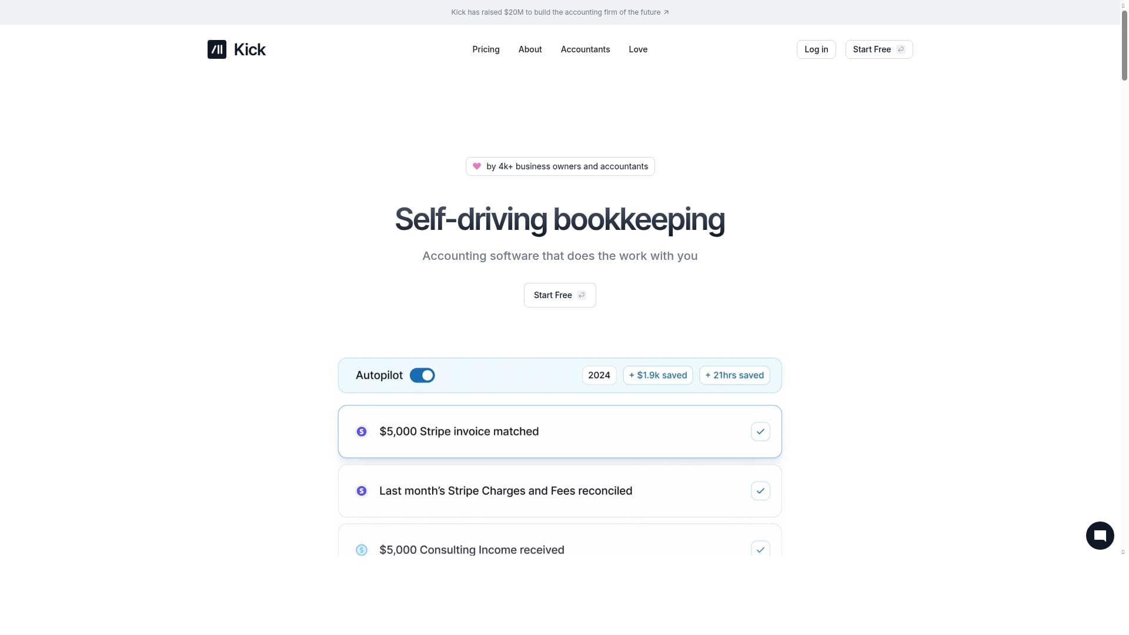Screen dimensions: 1129x635
Task: Click the hero Start Free button
Action: 559,295
